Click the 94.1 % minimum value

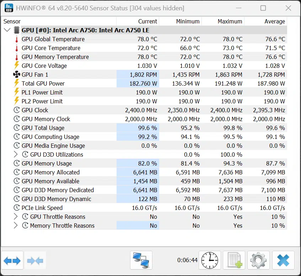tap(190, 137)
